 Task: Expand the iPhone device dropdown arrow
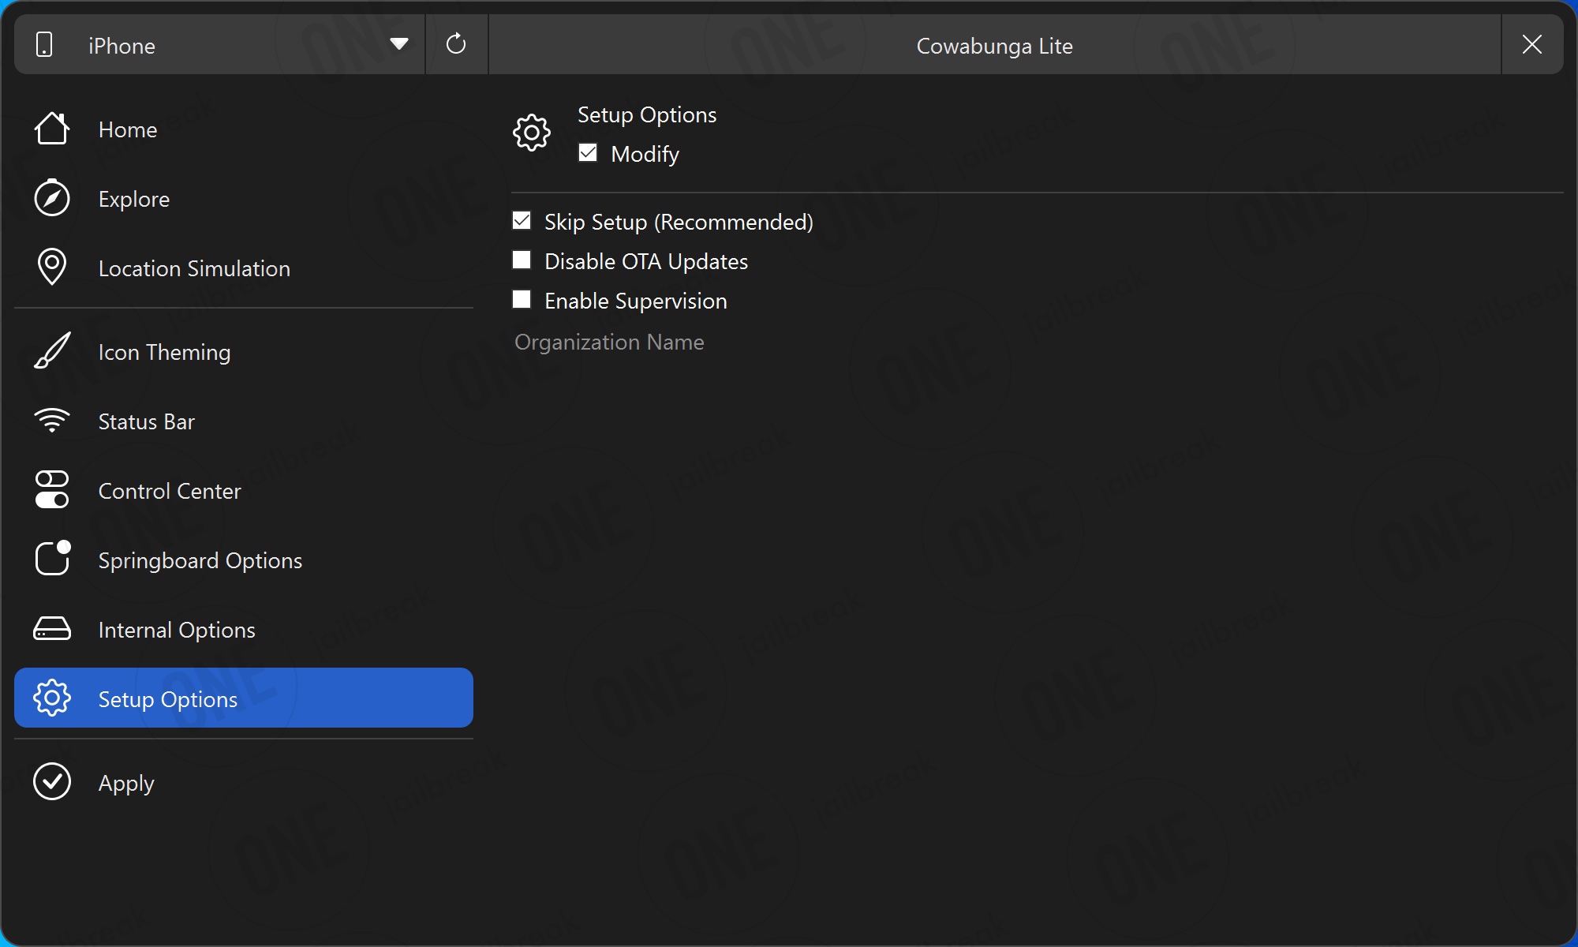pos(399,44)
